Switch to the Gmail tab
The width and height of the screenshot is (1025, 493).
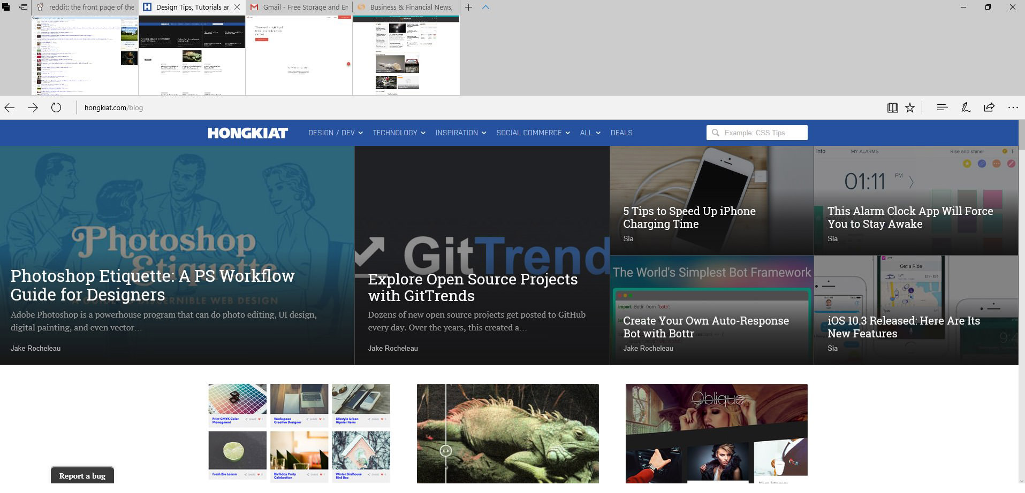[299, 7]
